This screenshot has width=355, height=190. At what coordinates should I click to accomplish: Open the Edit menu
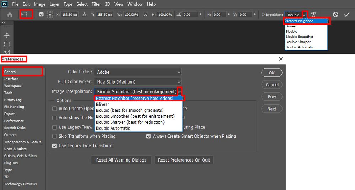pyautogui.click(x=26, y=4)
